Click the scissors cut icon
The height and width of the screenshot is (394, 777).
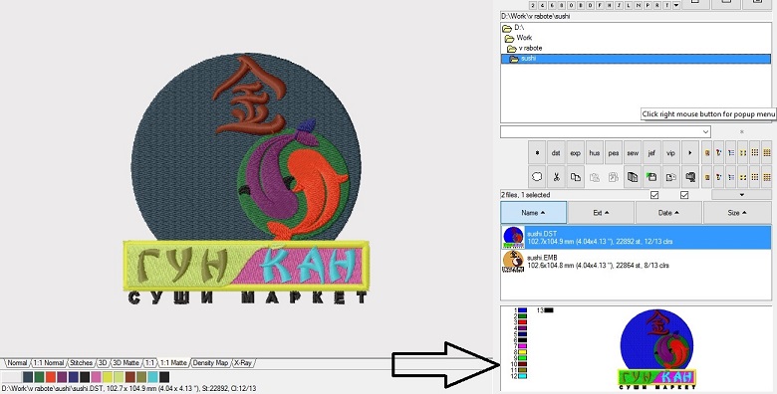point(556,177)
